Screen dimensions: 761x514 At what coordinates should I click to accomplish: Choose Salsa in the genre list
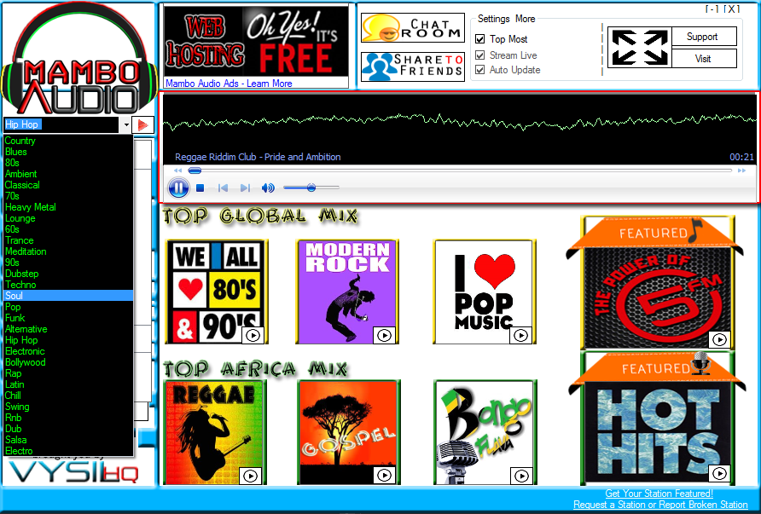68,440
